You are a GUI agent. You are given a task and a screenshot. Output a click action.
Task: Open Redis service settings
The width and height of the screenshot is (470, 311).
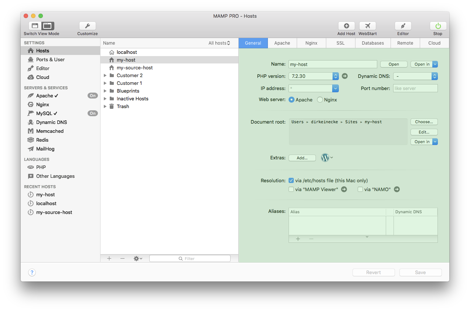[x=61, y=140]
